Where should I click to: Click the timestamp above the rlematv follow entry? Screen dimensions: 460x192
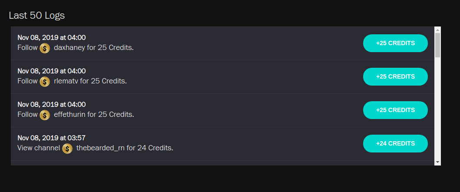(x=51, y=71)
